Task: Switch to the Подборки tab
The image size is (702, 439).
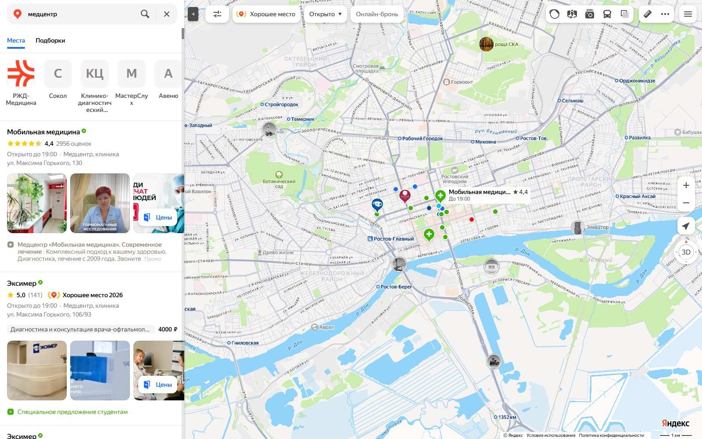Action: coord(50,40)
